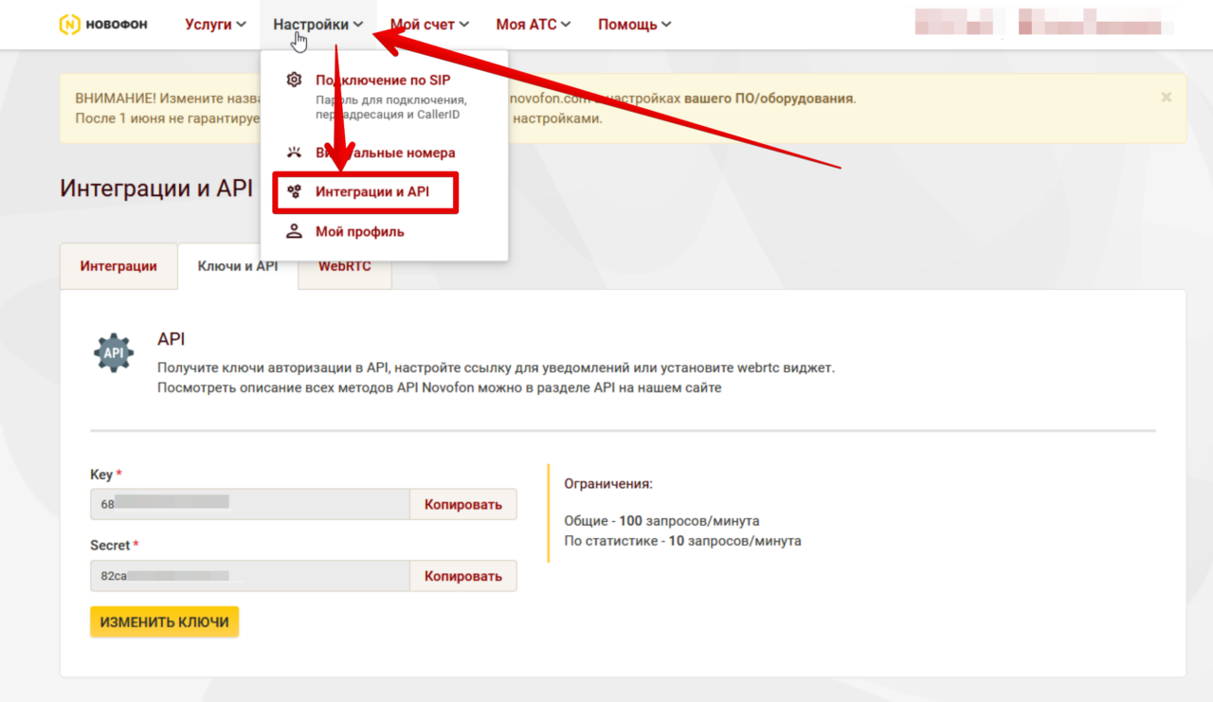Copy the Key value
Viewport: 1213px width, 702px height.
click(x=463, y=504)
